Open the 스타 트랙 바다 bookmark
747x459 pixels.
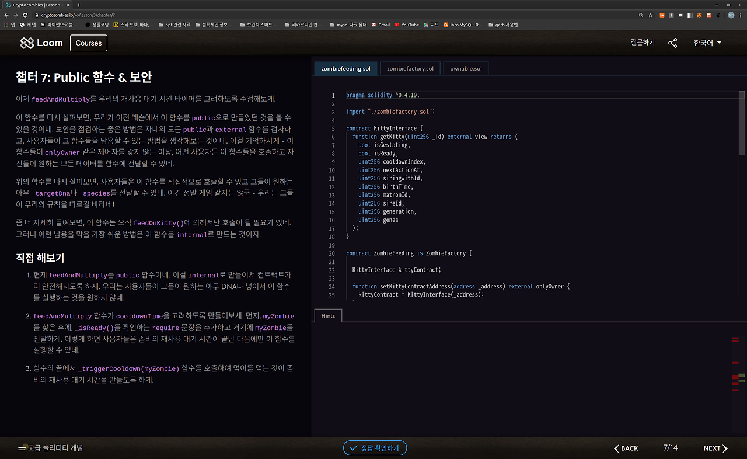[134, 25]
